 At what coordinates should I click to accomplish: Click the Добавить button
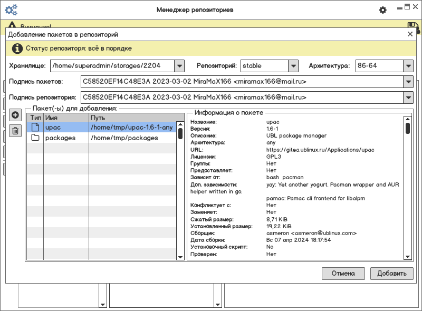[x=391, y=273]
